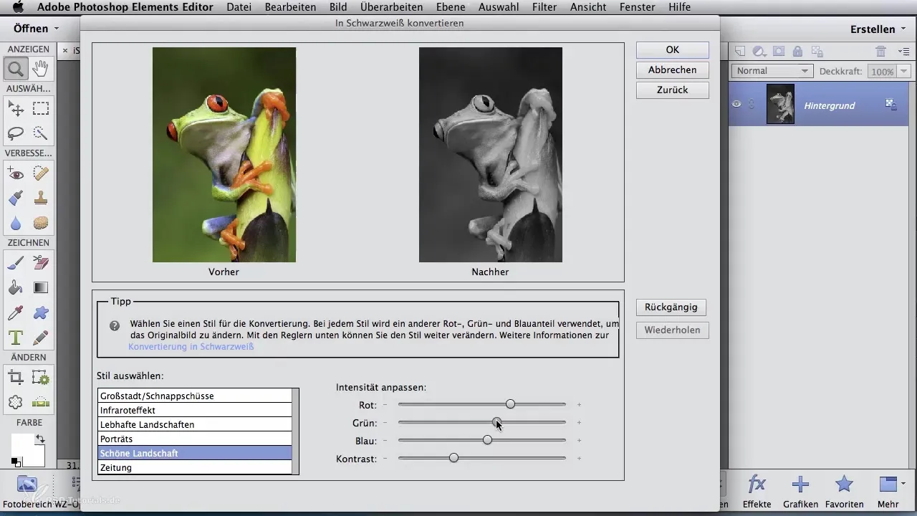Select the Move tool
The image size is (917, 516).
click(16, 109)
